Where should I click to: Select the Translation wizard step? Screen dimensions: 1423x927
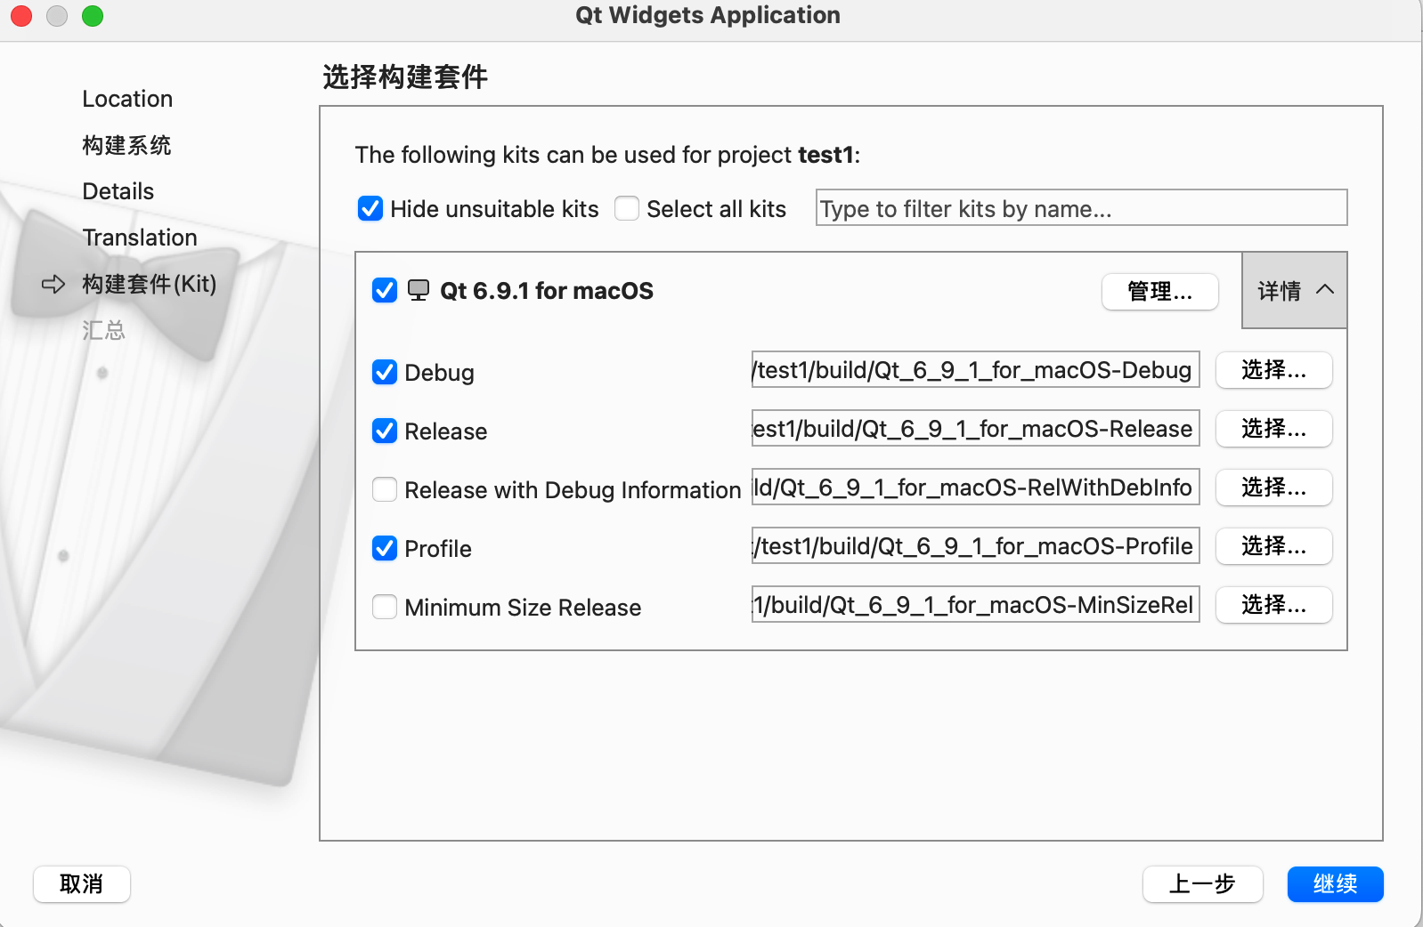(140, 238)
